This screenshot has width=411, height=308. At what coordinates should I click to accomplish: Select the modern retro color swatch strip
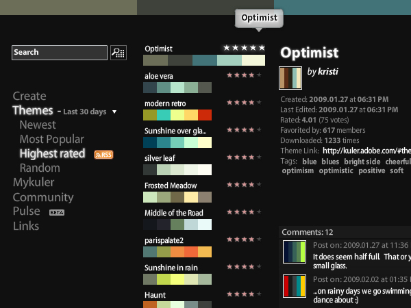coord(178,115)
